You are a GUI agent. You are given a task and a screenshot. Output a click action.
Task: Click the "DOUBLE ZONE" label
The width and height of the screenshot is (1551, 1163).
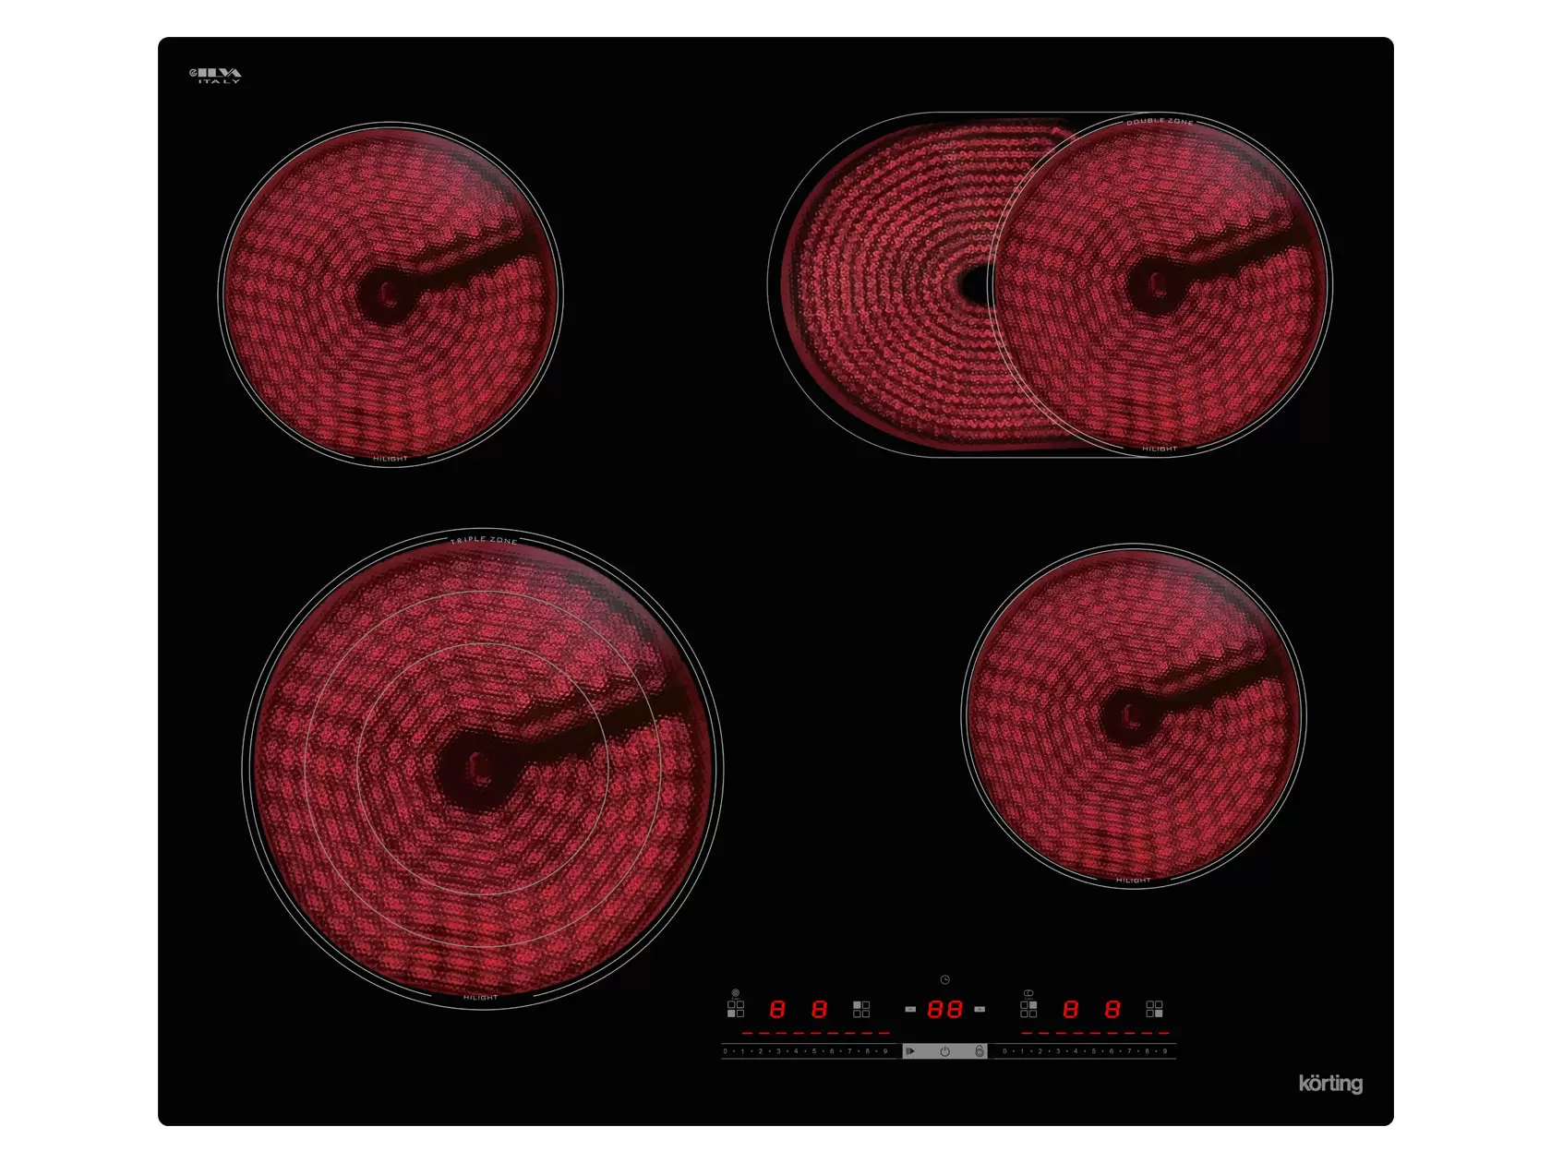[1160, 122]
